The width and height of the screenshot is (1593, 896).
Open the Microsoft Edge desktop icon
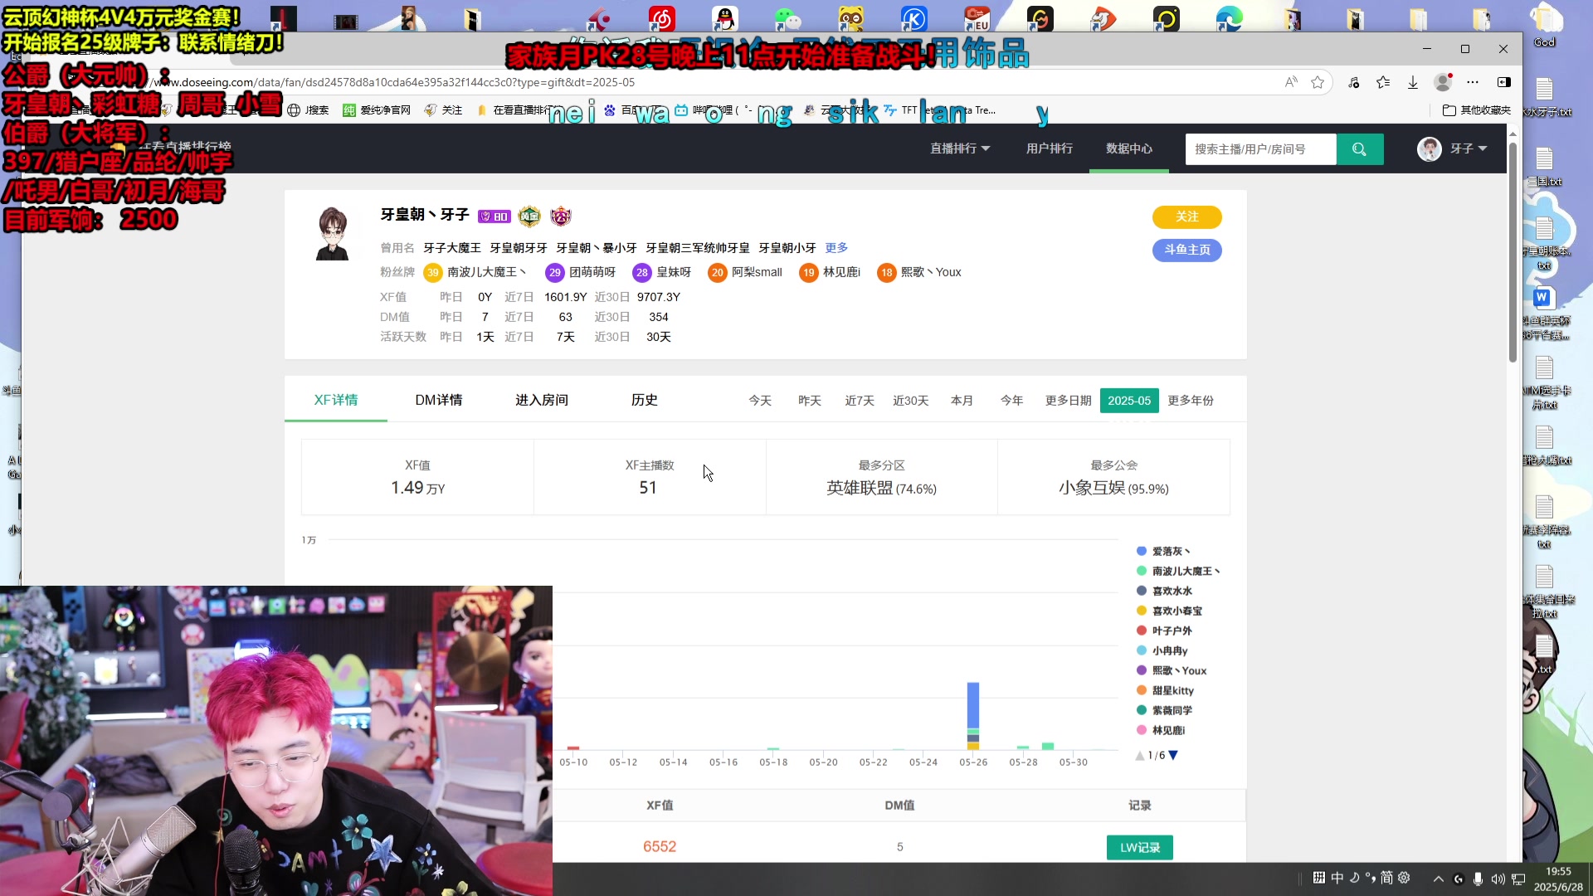point(1229,18)
